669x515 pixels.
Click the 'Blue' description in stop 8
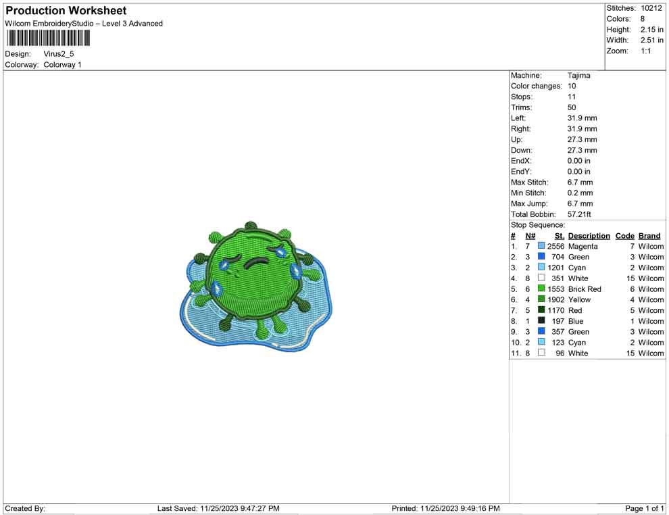(576, 321)
